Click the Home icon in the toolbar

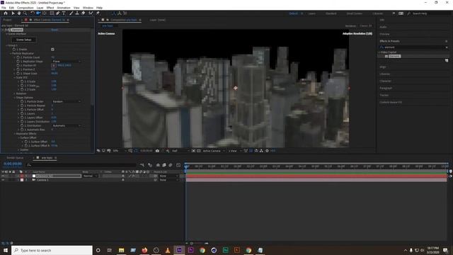click(6, 13)
